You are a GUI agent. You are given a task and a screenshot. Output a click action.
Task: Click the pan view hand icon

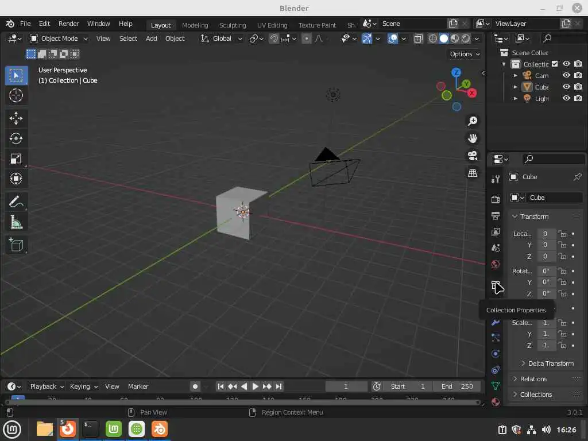[473, 138]
